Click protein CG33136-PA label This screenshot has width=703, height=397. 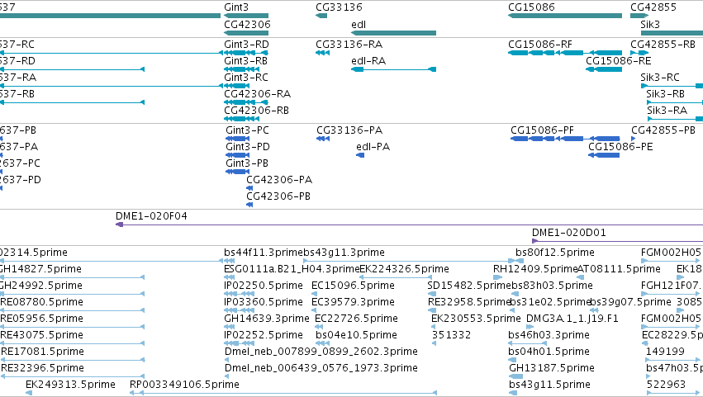point(349,130)
